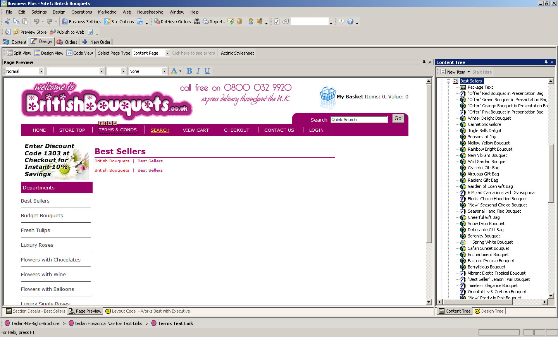Click the Retrieve Orders toolbar icon
This screenshot has height=337, width=558.
[157, 22]
